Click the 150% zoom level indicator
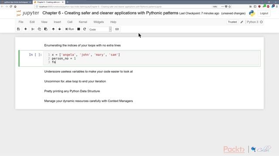279x156 pixels. pos(215,6)
